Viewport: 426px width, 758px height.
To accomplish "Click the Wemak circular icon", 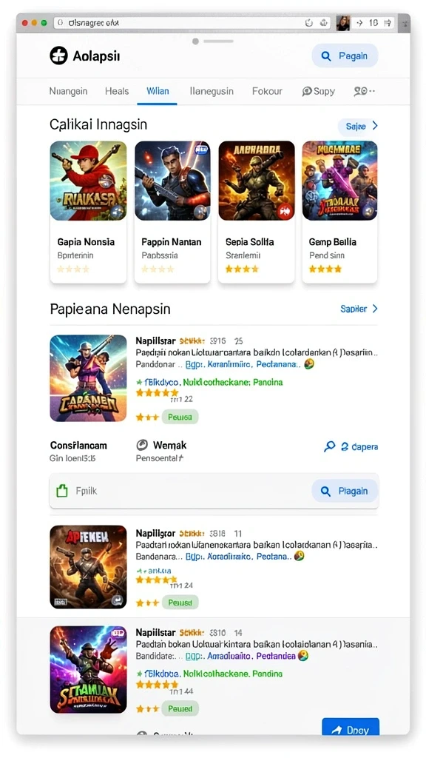I will (142, 445).
